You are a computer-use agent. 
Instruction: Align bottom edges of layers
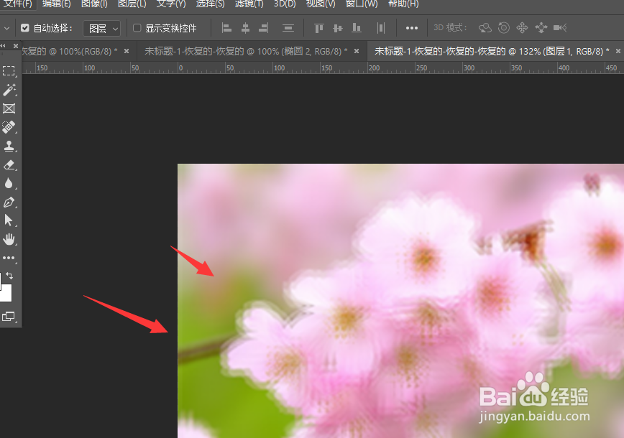(357, 28)
